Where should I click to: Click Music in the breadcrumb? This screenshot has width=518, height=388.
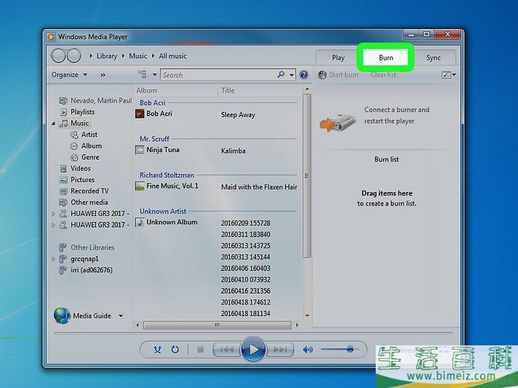coord(138,55)
